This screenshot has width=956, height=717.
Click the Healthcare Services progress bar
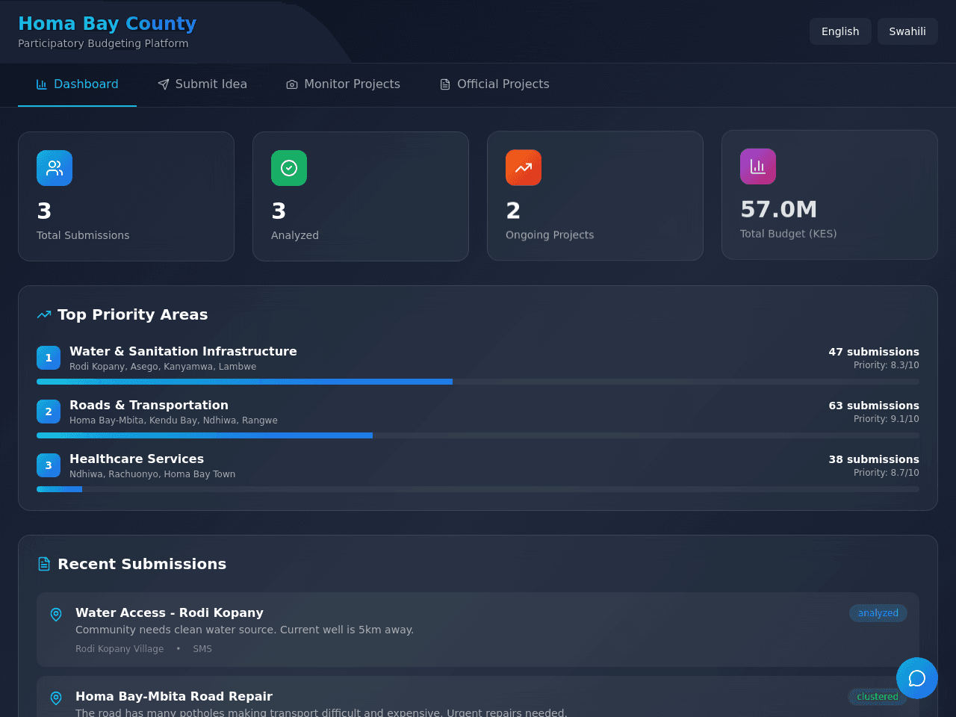pos(478,489)
